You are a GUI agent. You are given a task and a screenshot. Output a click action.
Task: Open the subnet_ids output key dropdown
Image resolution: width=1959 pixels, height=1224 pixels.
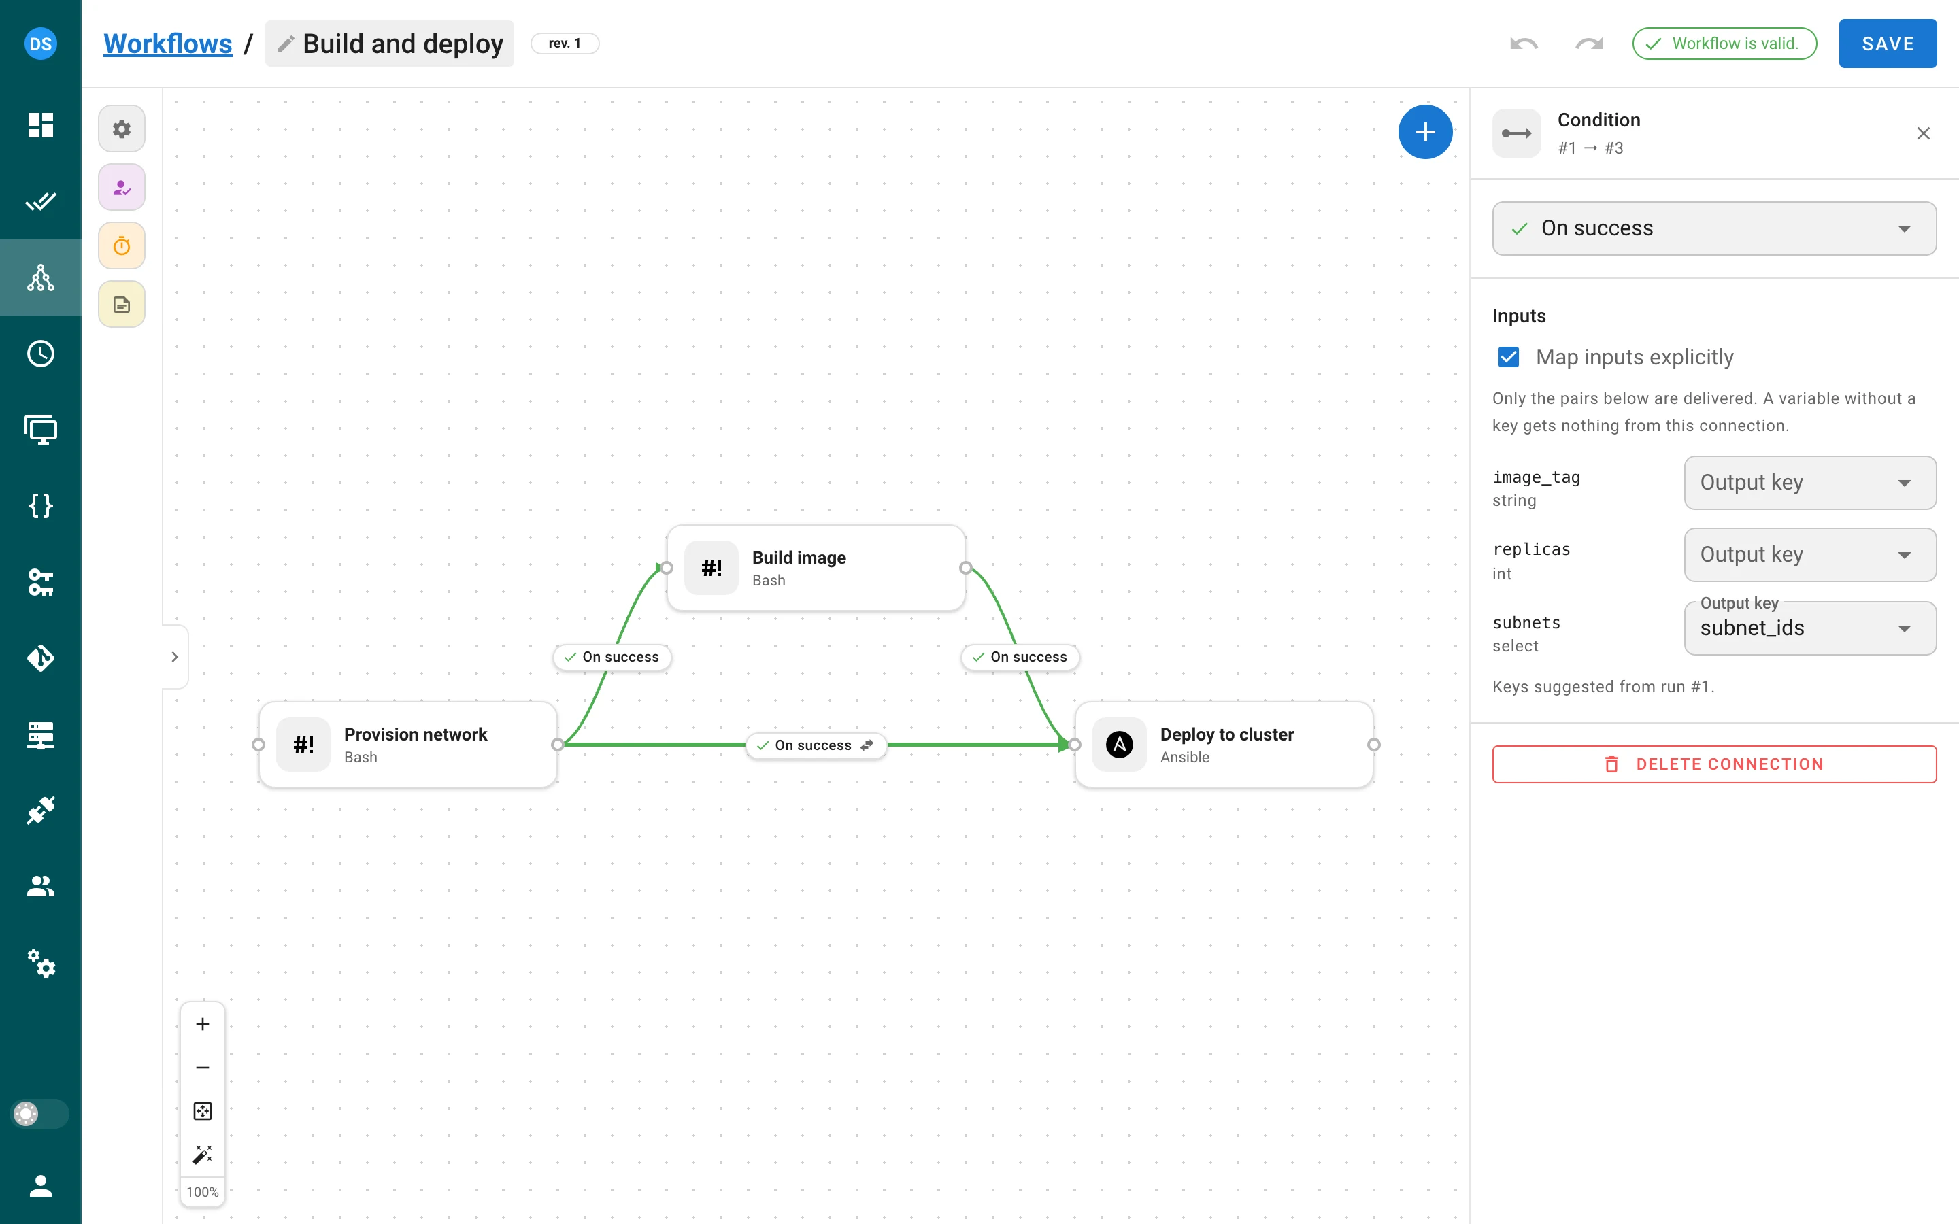point(1809,628)
